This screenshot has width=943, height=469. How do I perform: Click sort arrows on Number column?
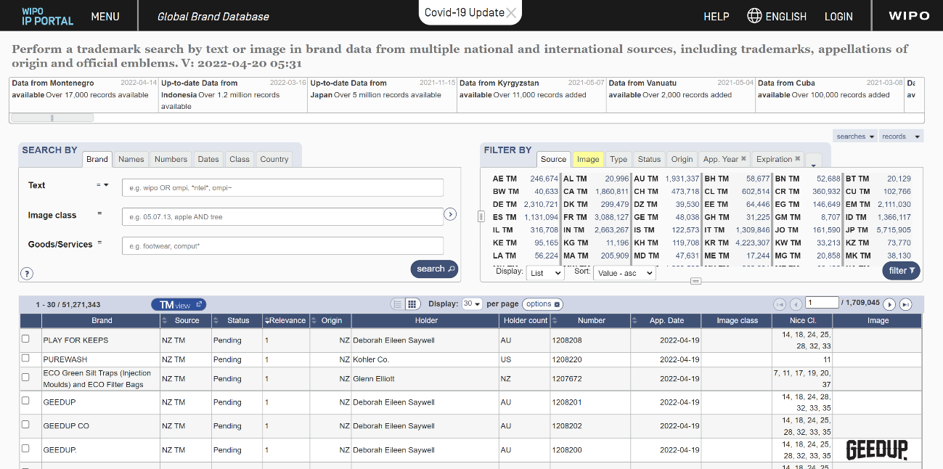(x=555, y=320)
